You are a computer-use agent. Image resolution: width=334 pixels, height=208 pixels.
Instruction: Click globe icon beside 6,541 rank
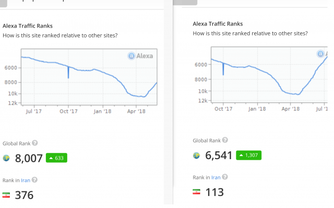click(196, 155)
